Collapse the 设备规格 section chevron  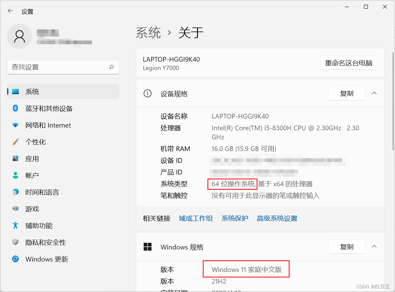(374, 93)
